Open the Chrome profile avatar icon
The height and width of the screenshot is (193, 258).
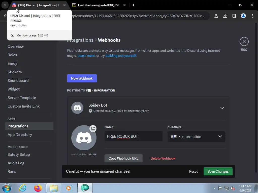click(243, 16)
